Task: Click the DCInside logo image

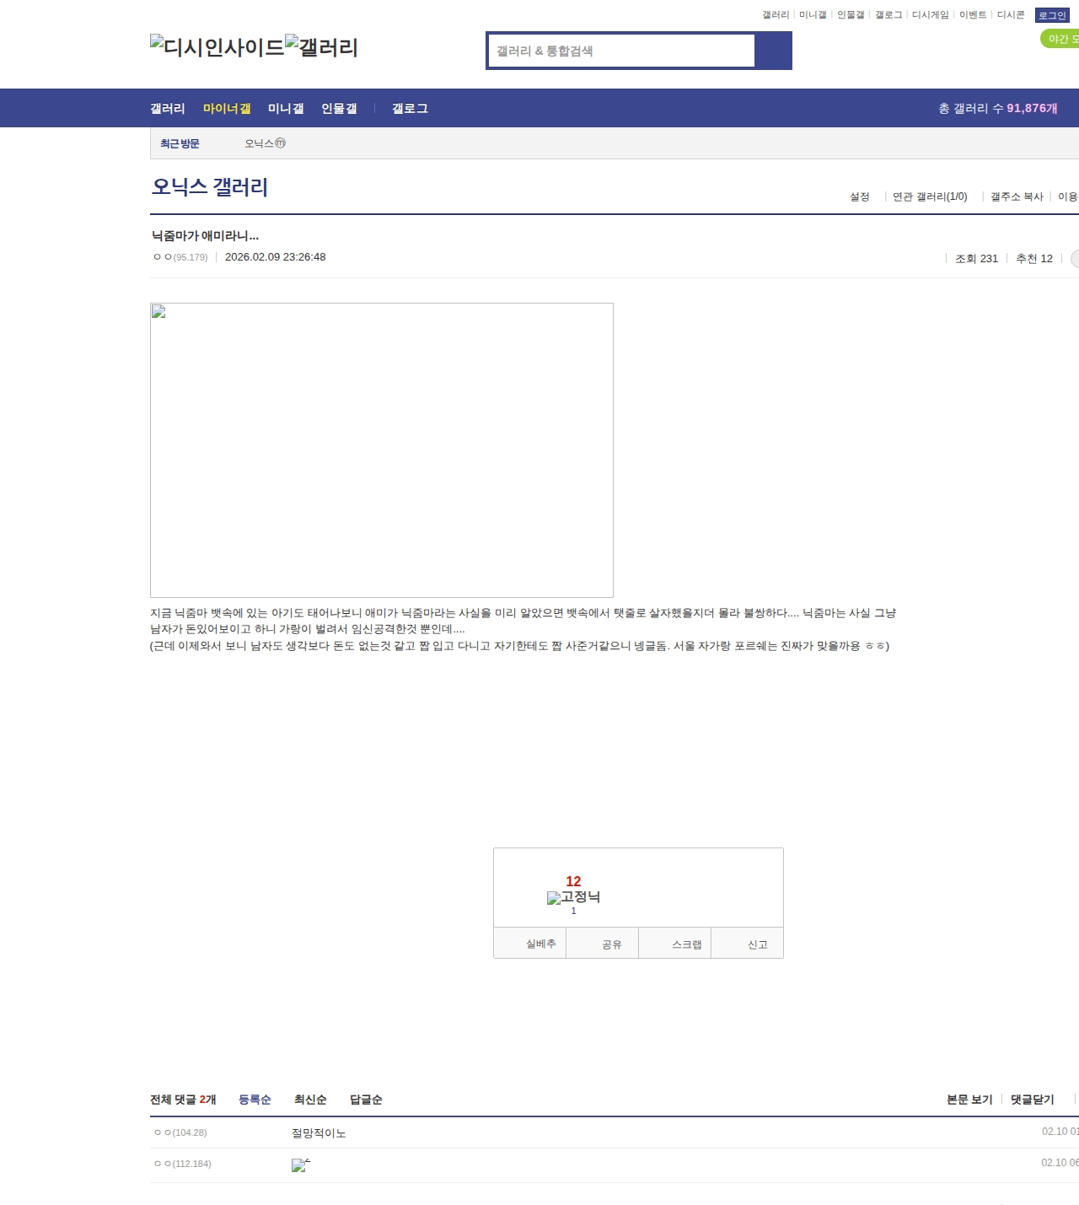Action: click(x=217, y=47)
